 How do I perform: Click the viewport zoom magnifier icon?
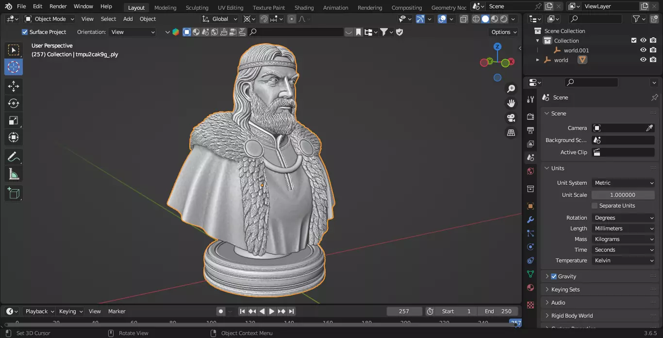coord(511,89)
